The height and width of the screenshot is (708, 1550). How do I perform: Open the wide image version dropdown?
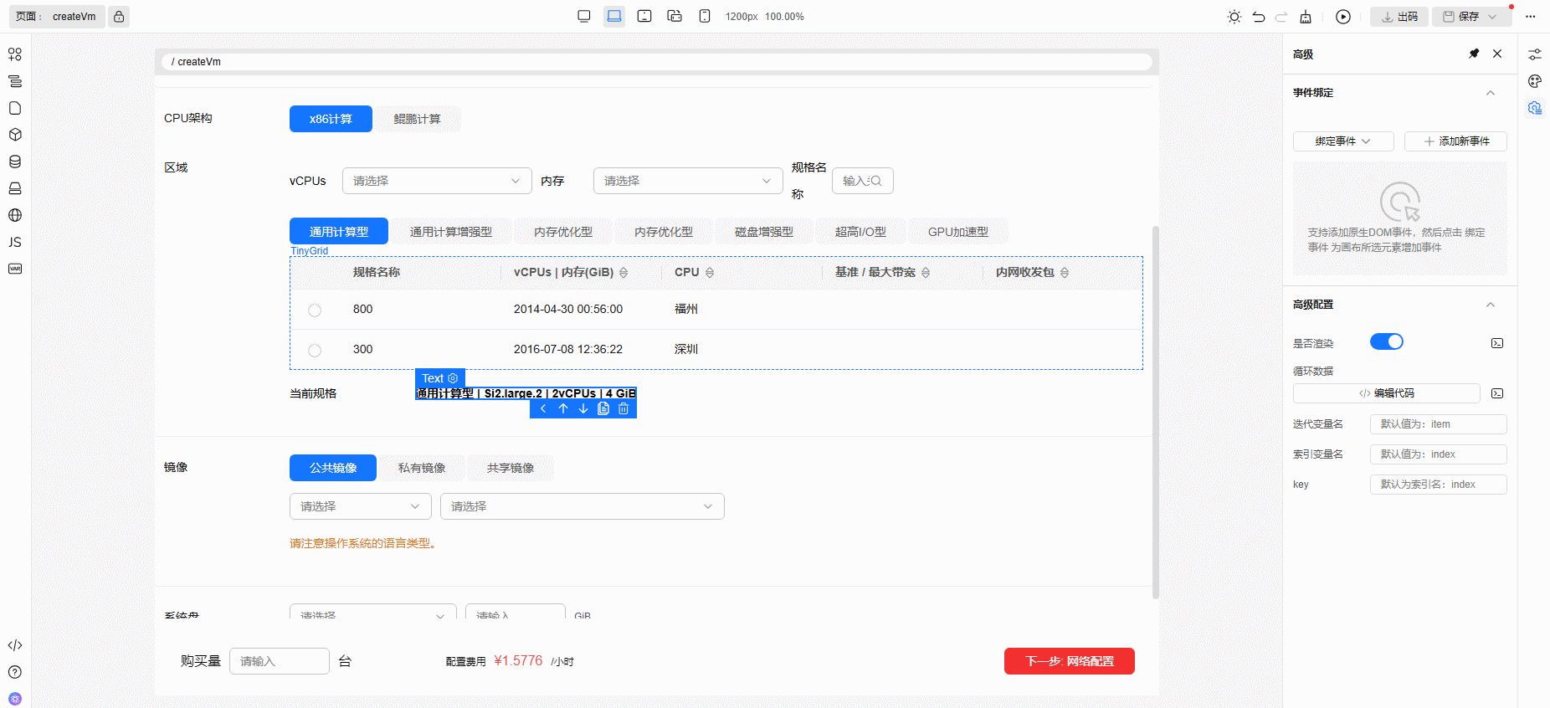(583, 506)
